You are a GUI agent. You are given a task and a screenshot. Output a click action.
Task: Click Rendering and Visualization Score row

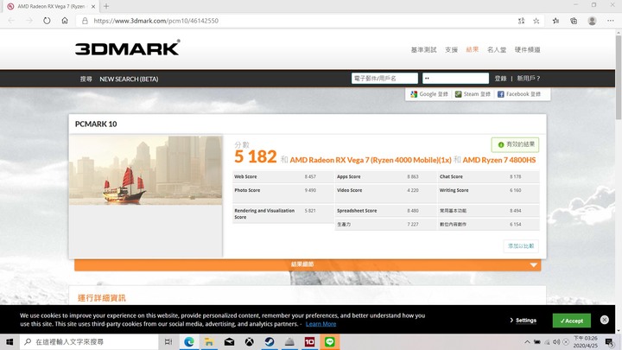(x=283, y=214)
